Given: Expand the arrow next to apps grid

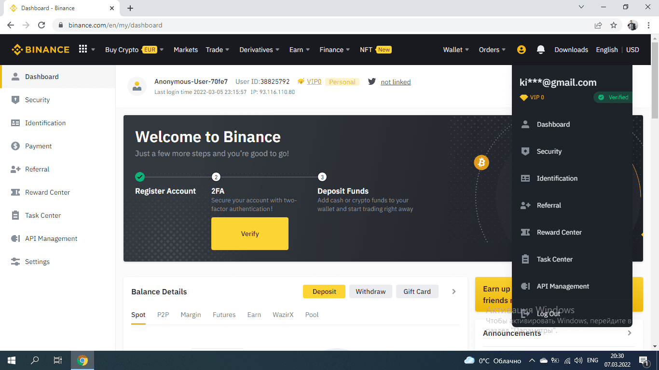Looking at the screenshot, I should click(93, 50).
